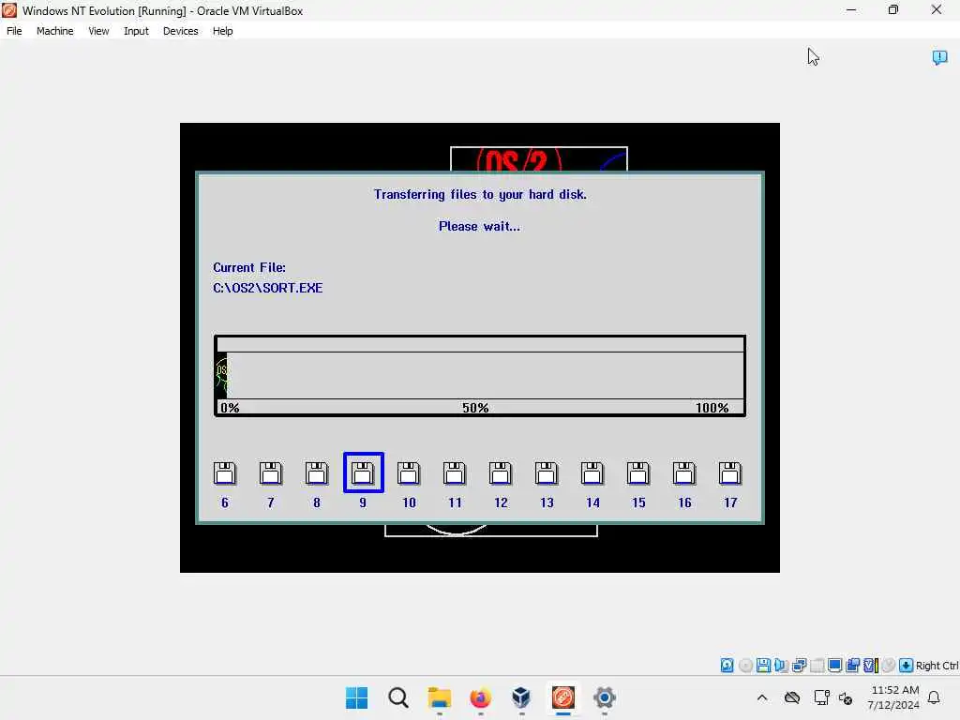960x720 pixels.
Task: Open Windows taskbar Search
Action: pos(397,697)
